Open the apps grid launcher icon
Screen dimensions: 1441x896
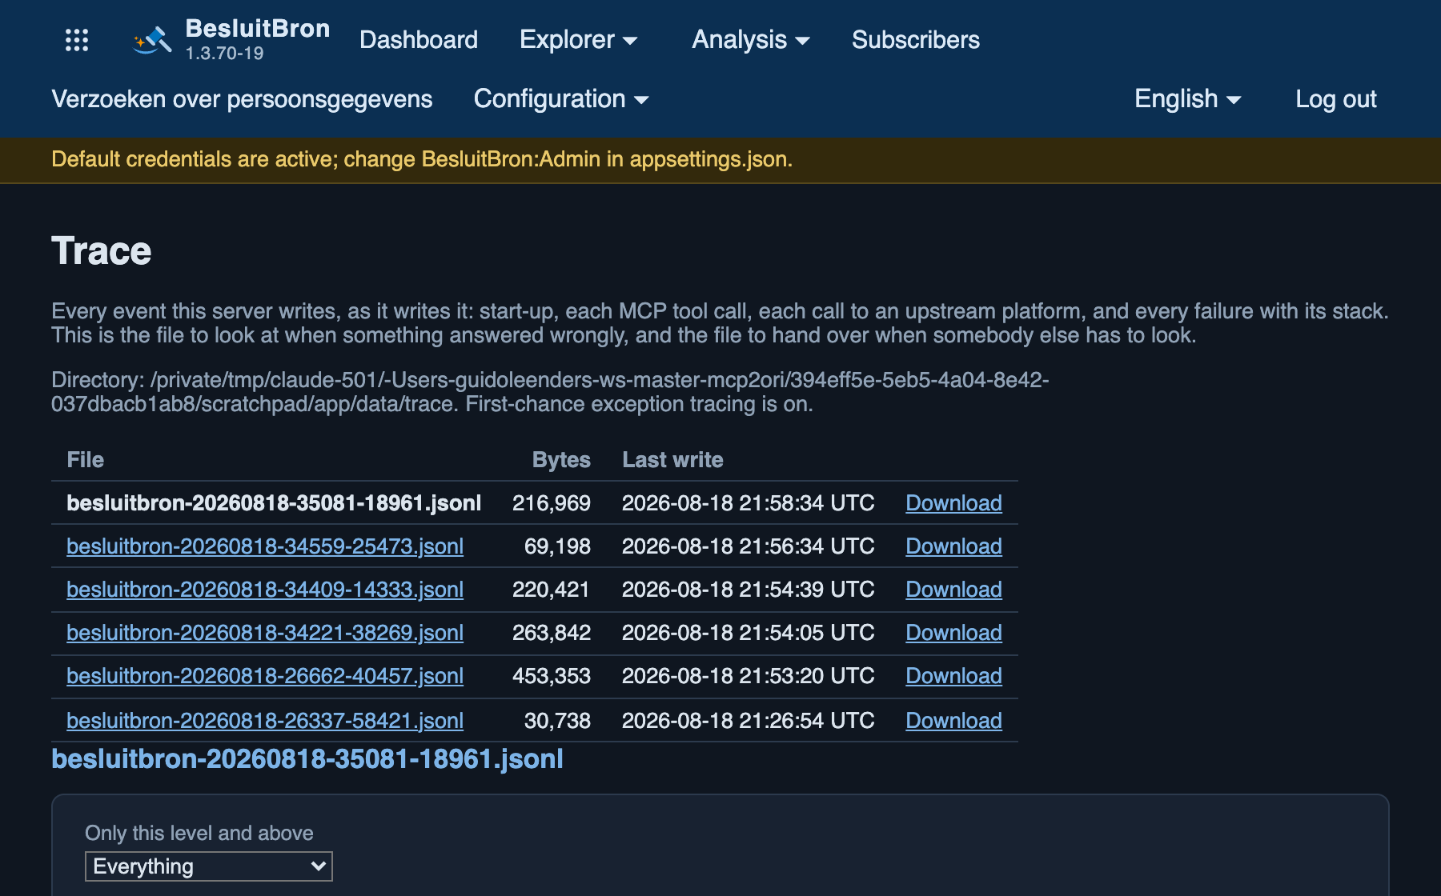point(77,40)
